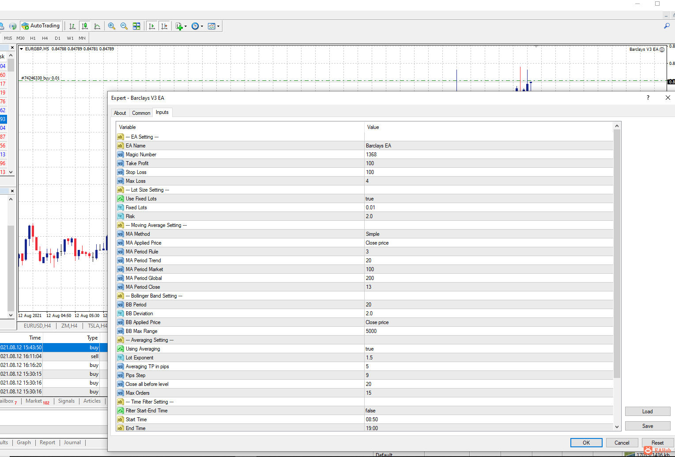The image size is (675, 457).
Task: Tile chart windows with the grid icon
Action: 136,26
